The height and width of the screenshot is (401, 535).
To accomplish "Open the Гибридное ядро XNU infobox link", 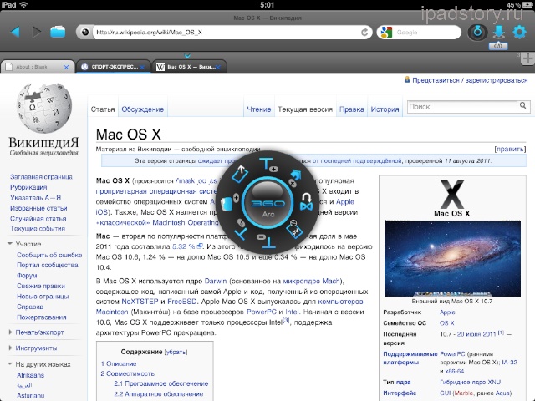I will 470,383.
